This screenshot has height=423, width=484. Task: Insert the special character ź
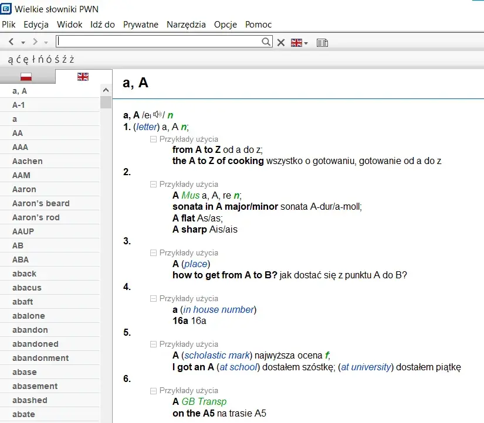point(65,59)
